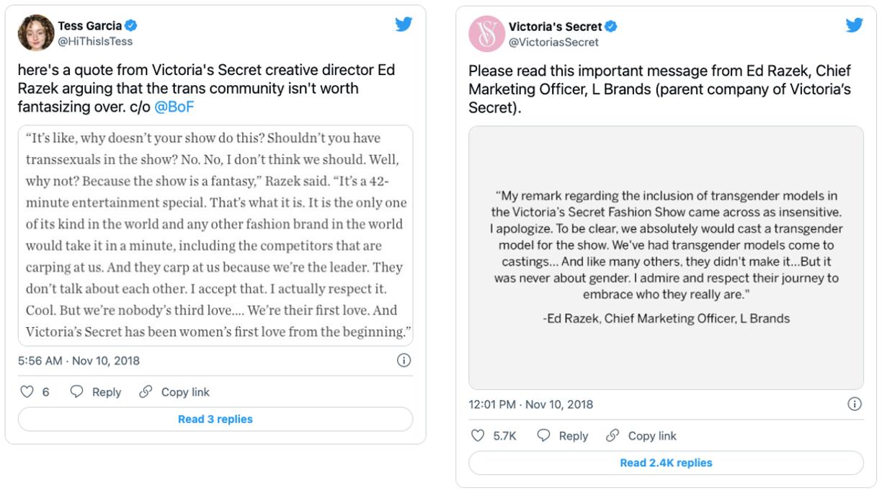Open the @HiThisIsTess handle link
This screenshot has width=882, height=493.
click(x=95, y=42)
